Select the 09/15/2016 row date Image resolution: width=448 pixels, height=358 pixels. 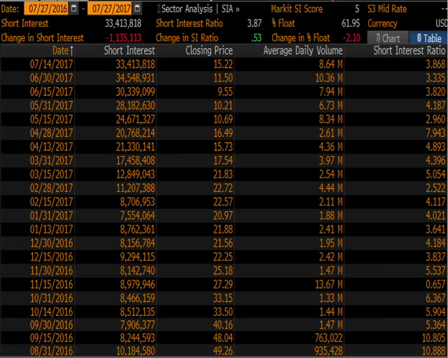tap(51, 338)
